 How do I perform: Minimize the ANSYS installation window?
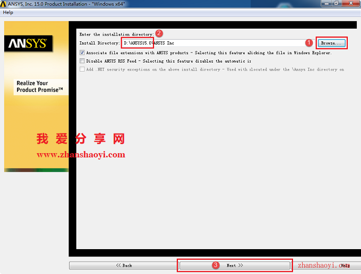[x=326, y=3]
